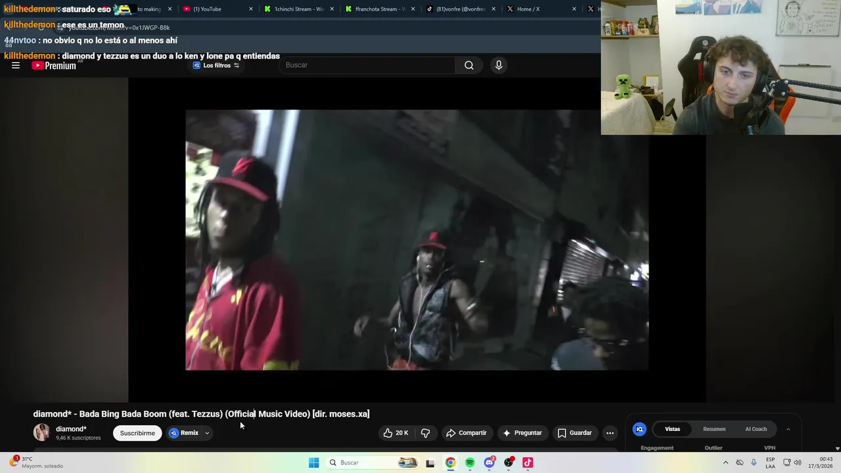Dislike the video with thumbs down
This screenshot has width=841, height=473.
426,433
